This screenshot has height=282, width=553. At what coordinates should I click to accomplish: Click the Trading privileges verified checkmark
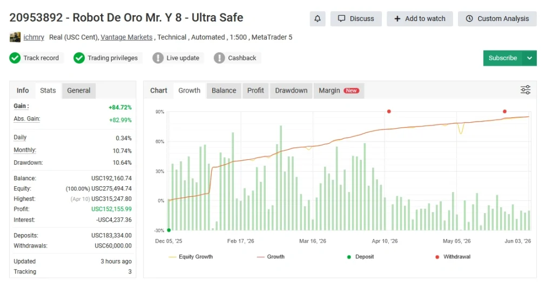79,58
